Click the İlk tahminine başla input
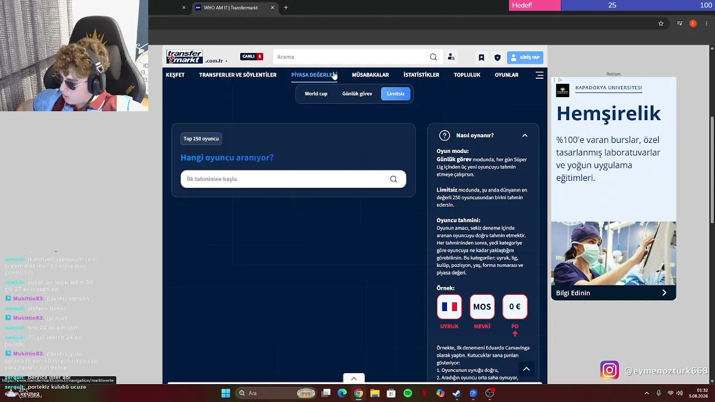The height and width of the screenshot is (402, 715). [x=293, y=179]
